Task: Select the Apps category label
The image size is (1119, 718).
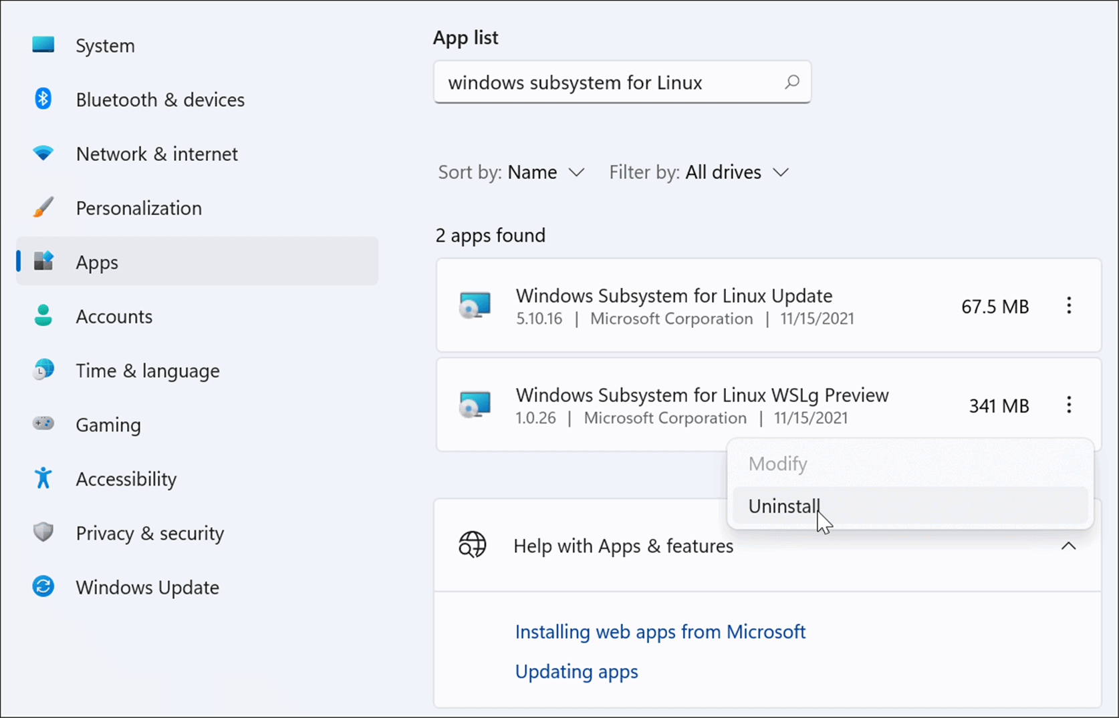Action: tap(97, 262)
